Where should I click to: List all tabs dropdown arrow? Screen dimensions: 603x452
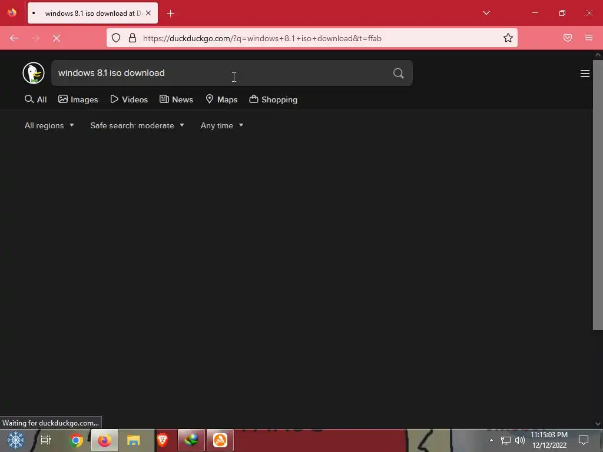[x=486, y=13]
